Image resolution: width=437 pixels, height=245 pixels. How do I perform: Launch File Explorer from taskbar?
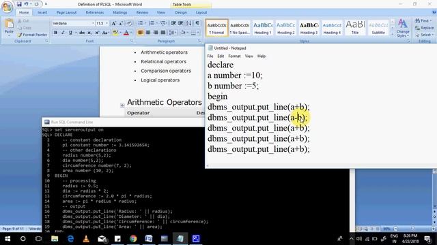tap(55, 239)
